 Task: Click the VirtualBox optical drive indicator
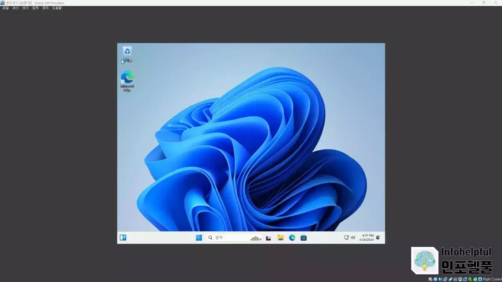coord(435,280)
